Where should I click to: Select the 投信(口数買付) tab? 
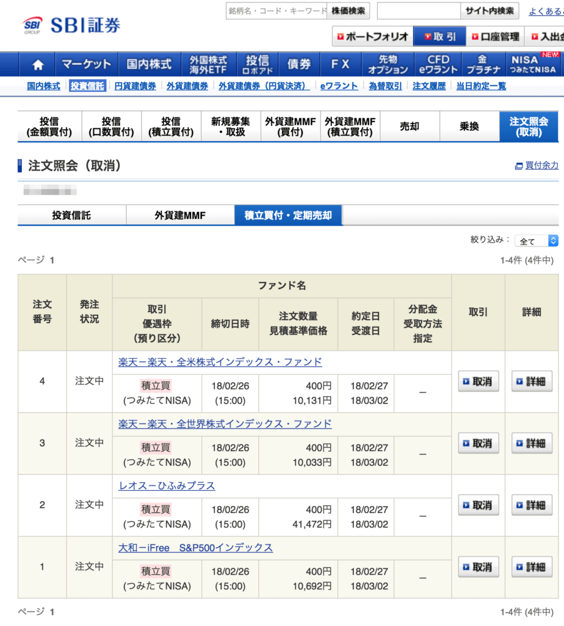(x=112, y=127)
